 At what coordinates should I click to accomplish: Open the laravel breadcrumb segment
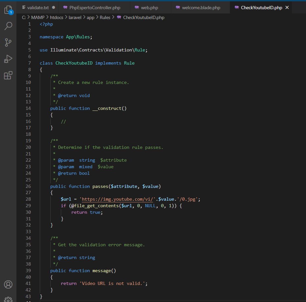pyautogui.click(x=75, y=17)
